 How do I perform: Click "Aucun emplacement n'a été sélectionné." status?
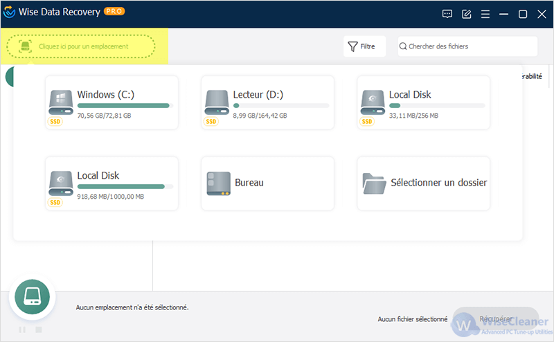[132, 307]
